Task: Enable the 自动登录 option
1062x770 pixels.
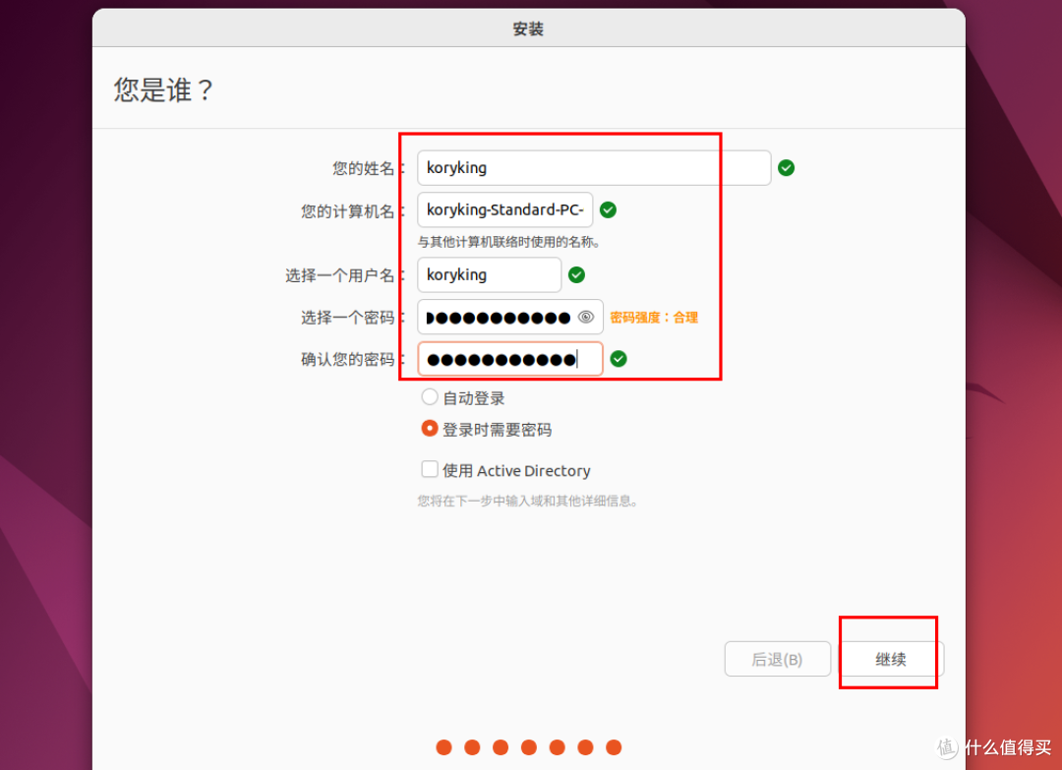Action: point(430,397)
